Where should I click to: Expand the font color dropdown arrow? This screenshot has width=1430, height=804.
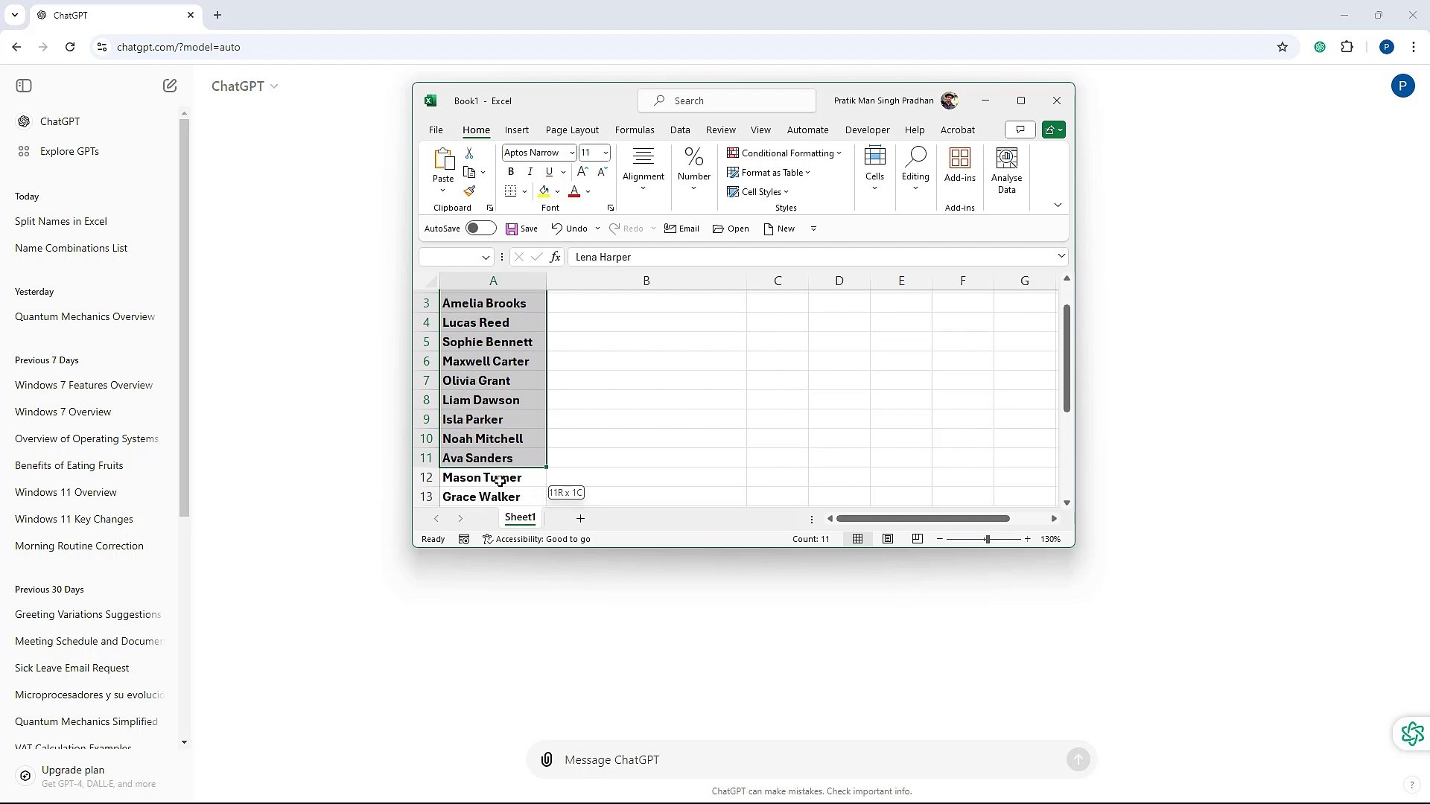click(589, 192)
